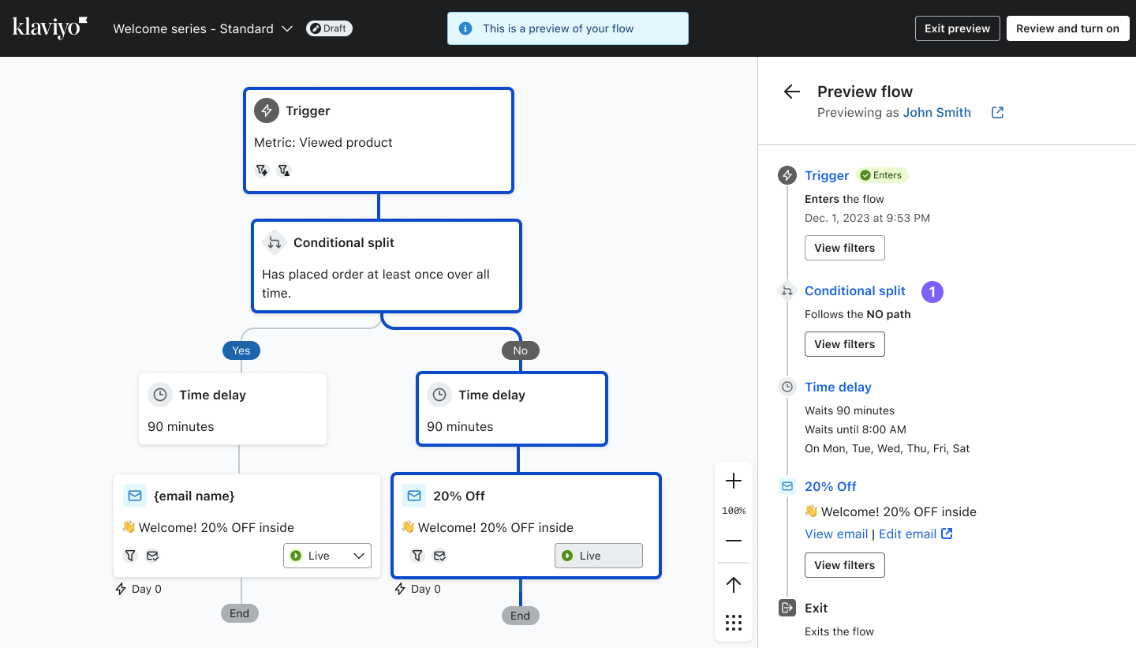Click the nine-dot grid canvas icon
This screenshot has height=648, width=1136.
pyautogui.click(x=734, y=623)
